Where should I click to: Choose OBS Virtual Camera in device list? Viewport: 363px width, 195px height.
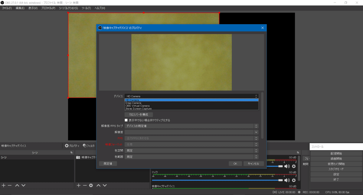point(191,106)
